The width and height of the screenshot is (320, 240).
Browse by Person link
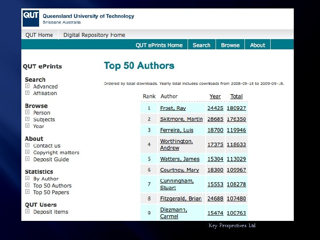42,112
